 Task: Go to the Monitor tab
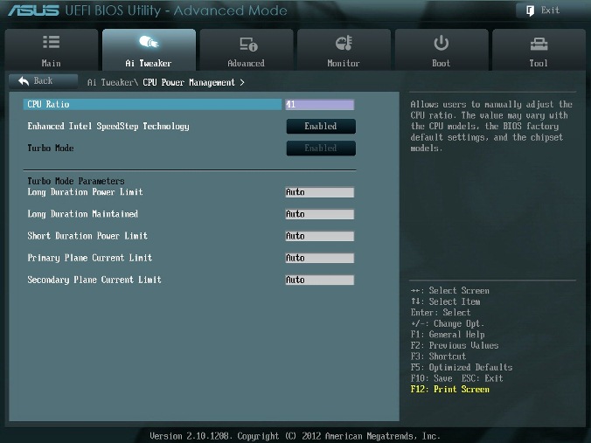click(344, 50)
